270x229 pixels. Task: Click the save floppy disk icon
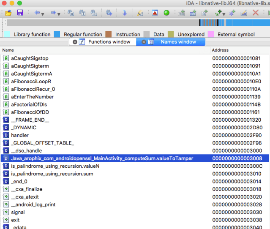click(x=20, y=13)
